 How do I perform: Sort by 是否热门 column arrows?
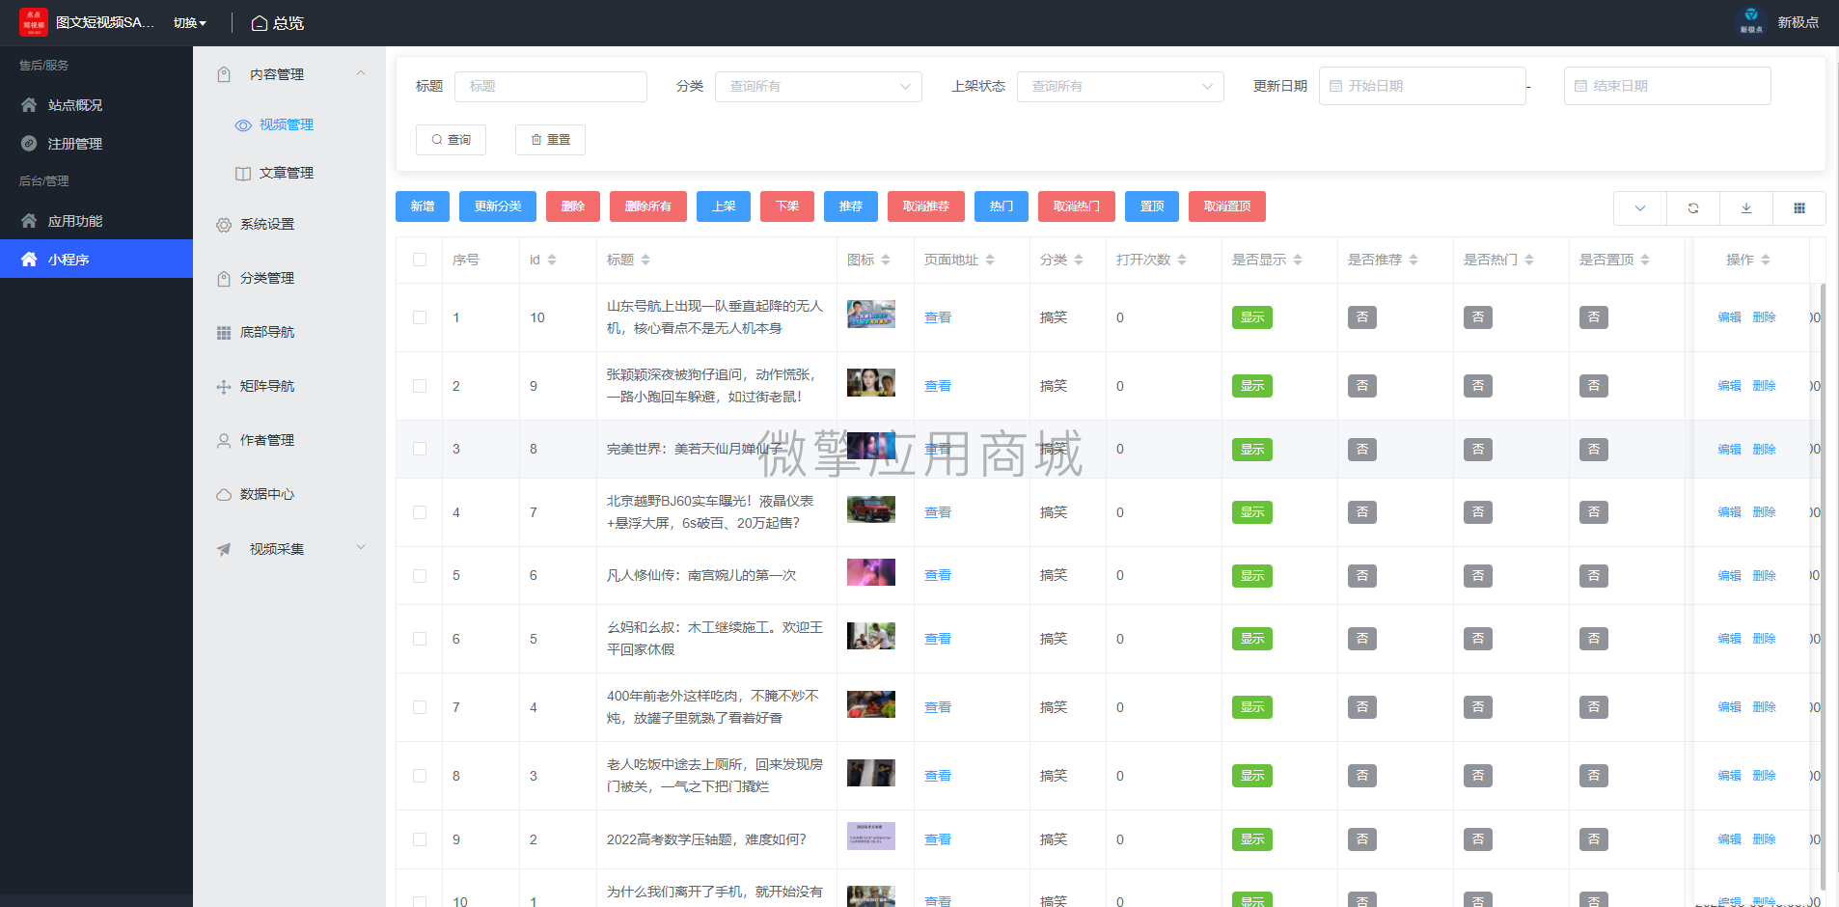[1529, 260]
